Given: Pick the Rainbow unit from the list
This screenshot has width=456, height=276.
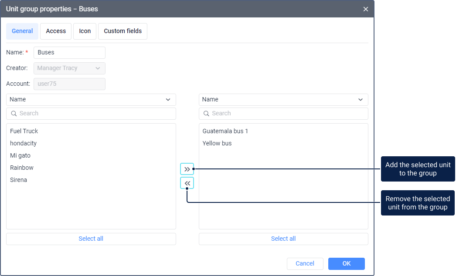Looking at the screenshot, I should 22,168.
